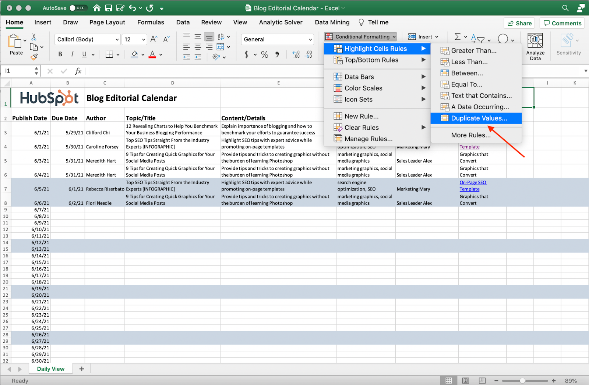The height and width of the screenshot is (385, 589).
Task: Switch to Page Layout view in status bar
Action: point(465,381)
